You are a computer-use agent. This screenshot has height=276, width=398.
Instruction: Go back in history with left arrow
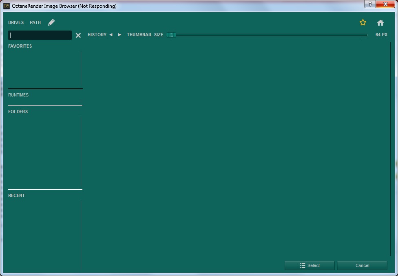point(111,35)
